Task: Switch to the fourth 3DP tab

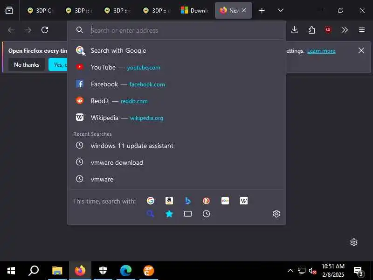Action: (x=157, y=10)
